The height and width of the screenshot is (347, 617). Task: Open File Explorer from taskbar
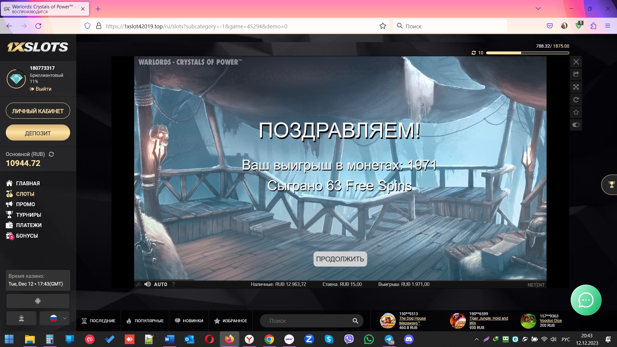pyautogui.click(x=30, y=339)
